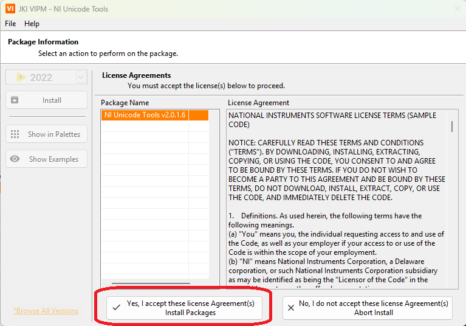
Task: Decline license agreements and abort install
Action: (368, 308)
